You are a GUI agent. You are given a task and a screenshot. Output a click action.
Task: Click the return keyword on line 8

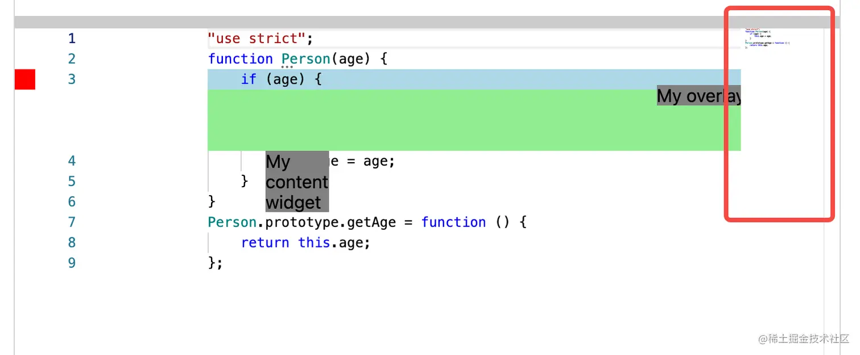pos(265,242)
